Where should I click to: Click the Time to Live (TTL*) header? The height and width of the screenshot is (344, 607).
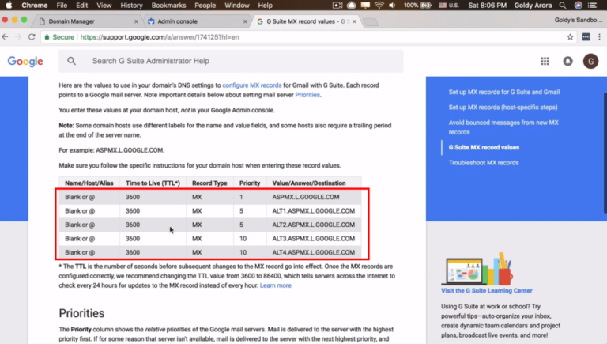pos(153,183)
